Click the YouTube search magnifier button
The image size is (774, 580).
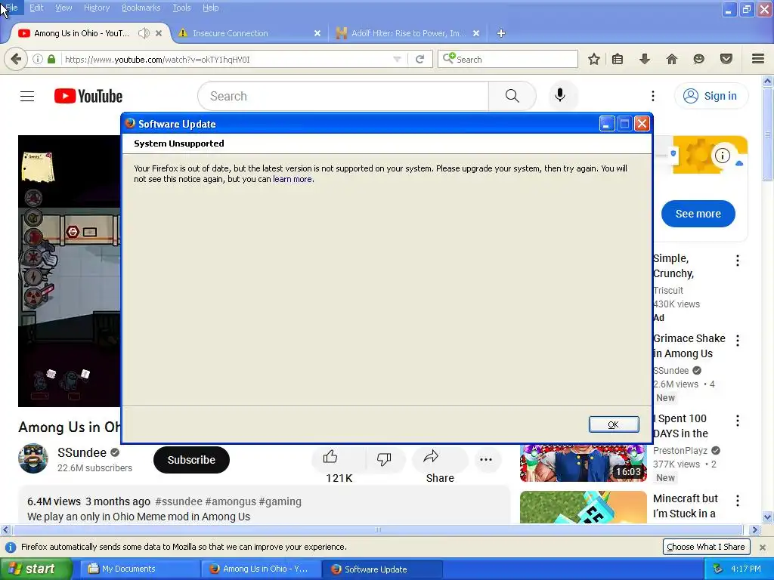tap(512, 96)
